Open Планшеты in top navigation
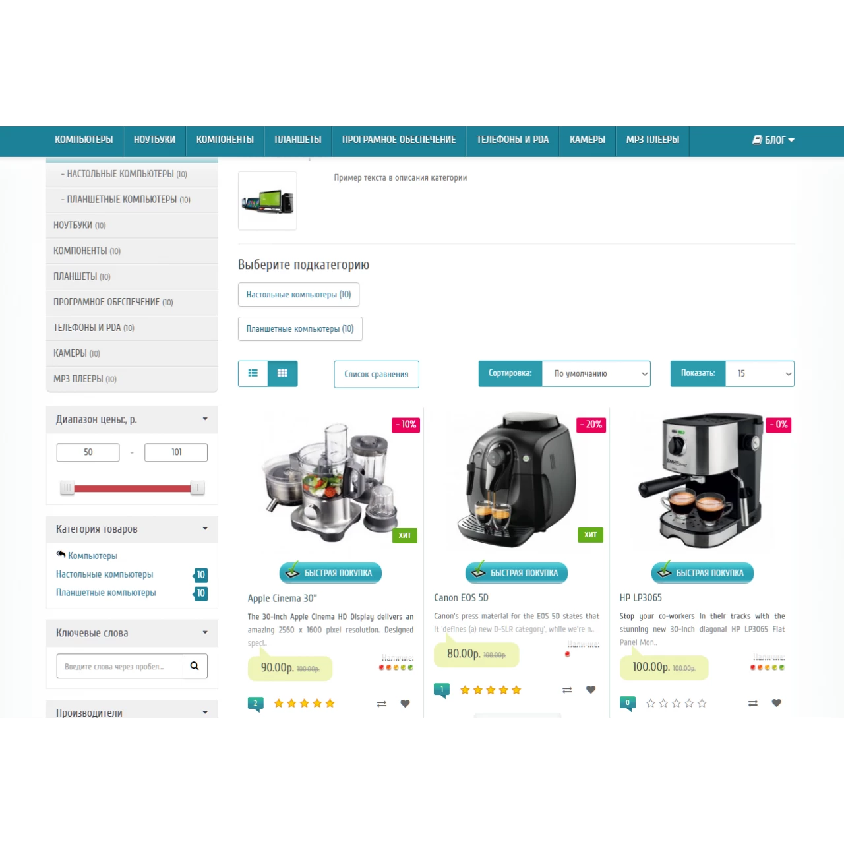The image size is (844, 844). click(298, 140)
